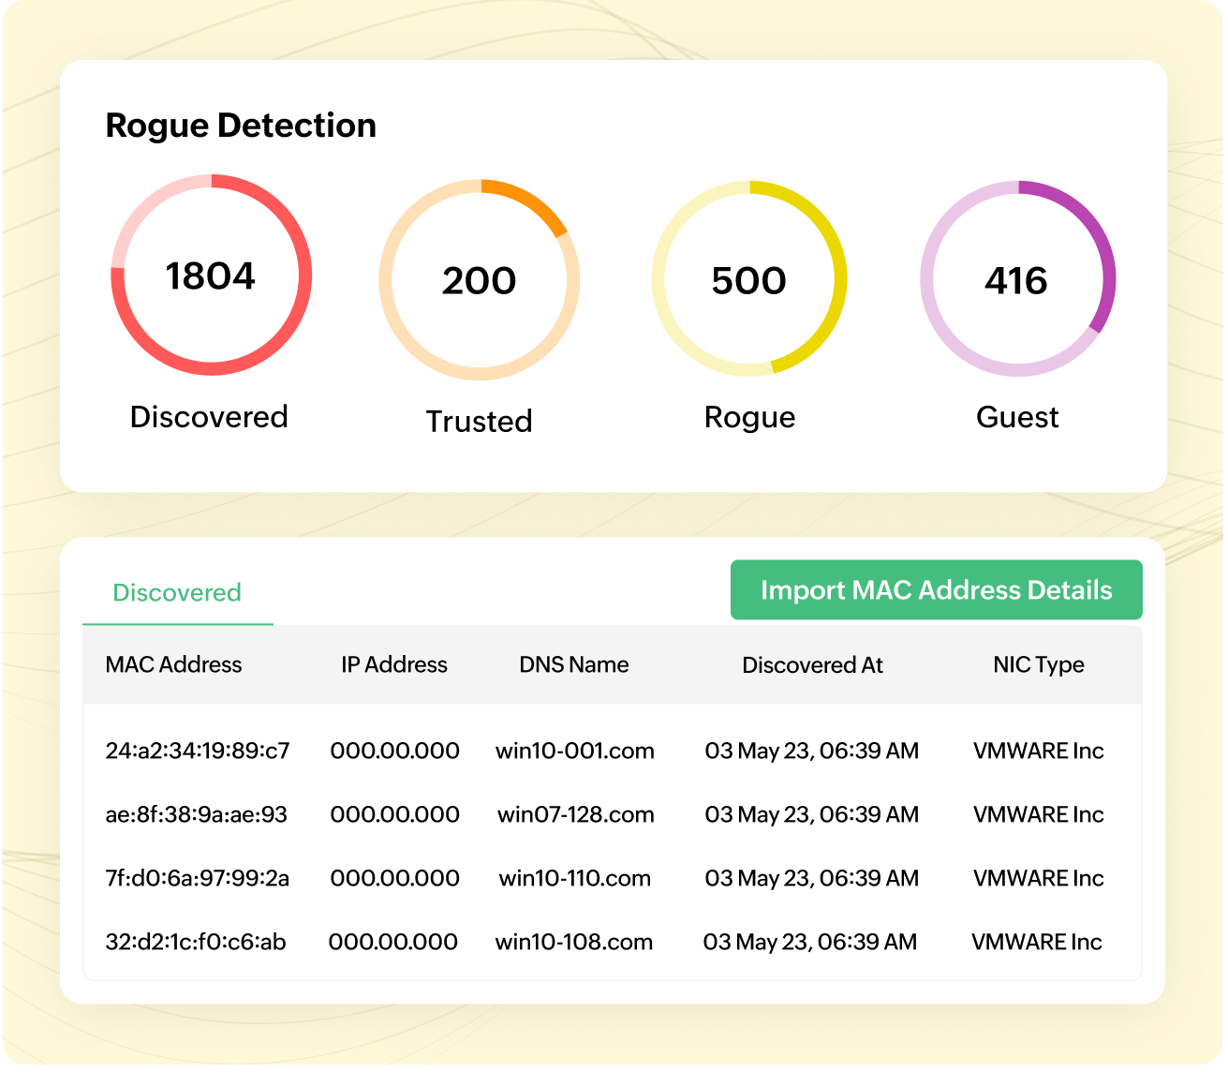Click the IP Address column header

[x=394, y=664]
